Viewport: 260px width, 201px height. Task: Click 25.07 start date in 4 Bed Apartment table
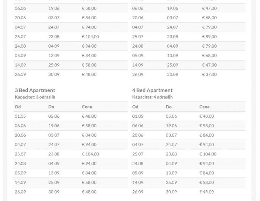pos(138,154)
